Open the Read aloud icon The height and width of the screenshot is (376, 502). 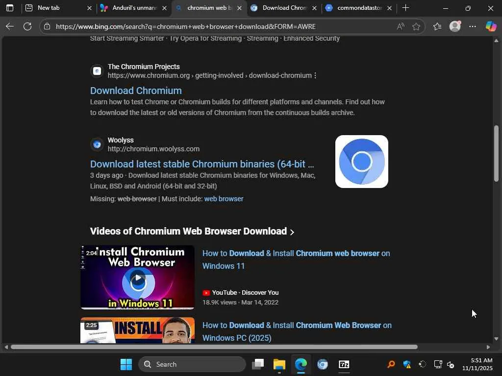[400, 26]
